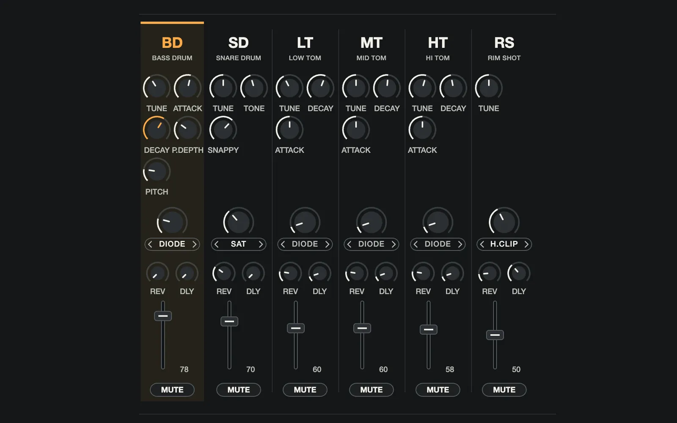
Task: Click the Mid Tom DLY send knob
Action: 386,274
